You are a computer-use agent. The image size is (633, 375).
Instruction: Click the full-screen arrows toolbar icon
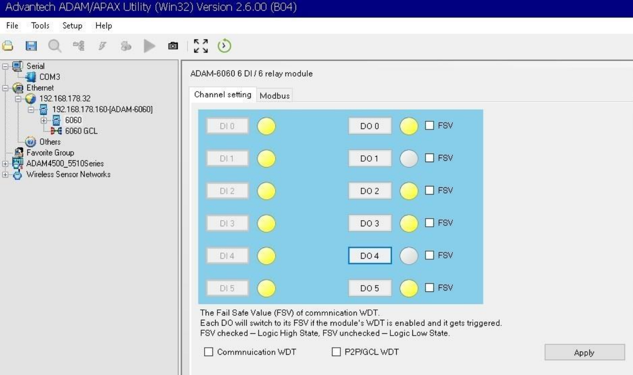click(200, 46)
